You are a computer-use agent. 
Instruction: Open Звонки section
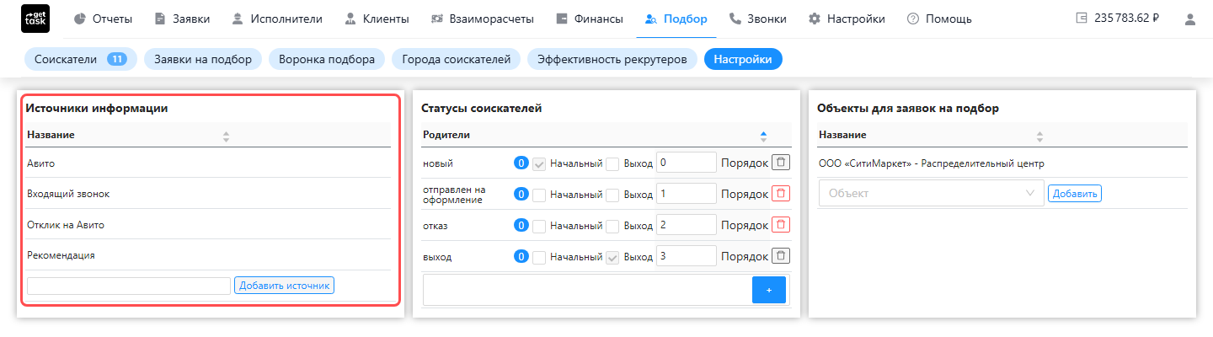[757, 19]
